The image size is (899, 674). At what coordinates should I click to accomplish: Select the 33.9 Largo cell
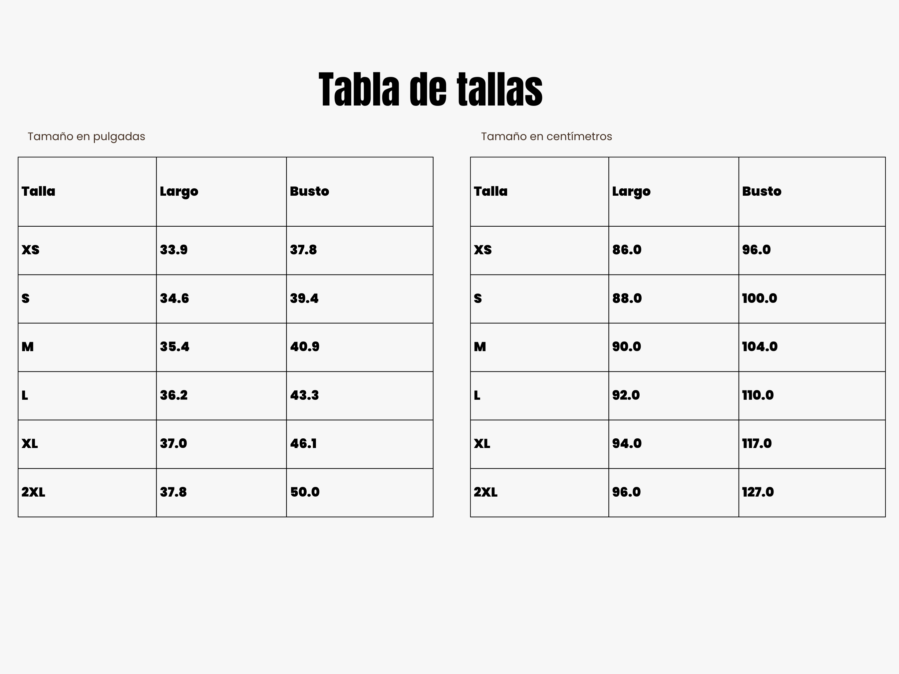click(x=173, y=250)
